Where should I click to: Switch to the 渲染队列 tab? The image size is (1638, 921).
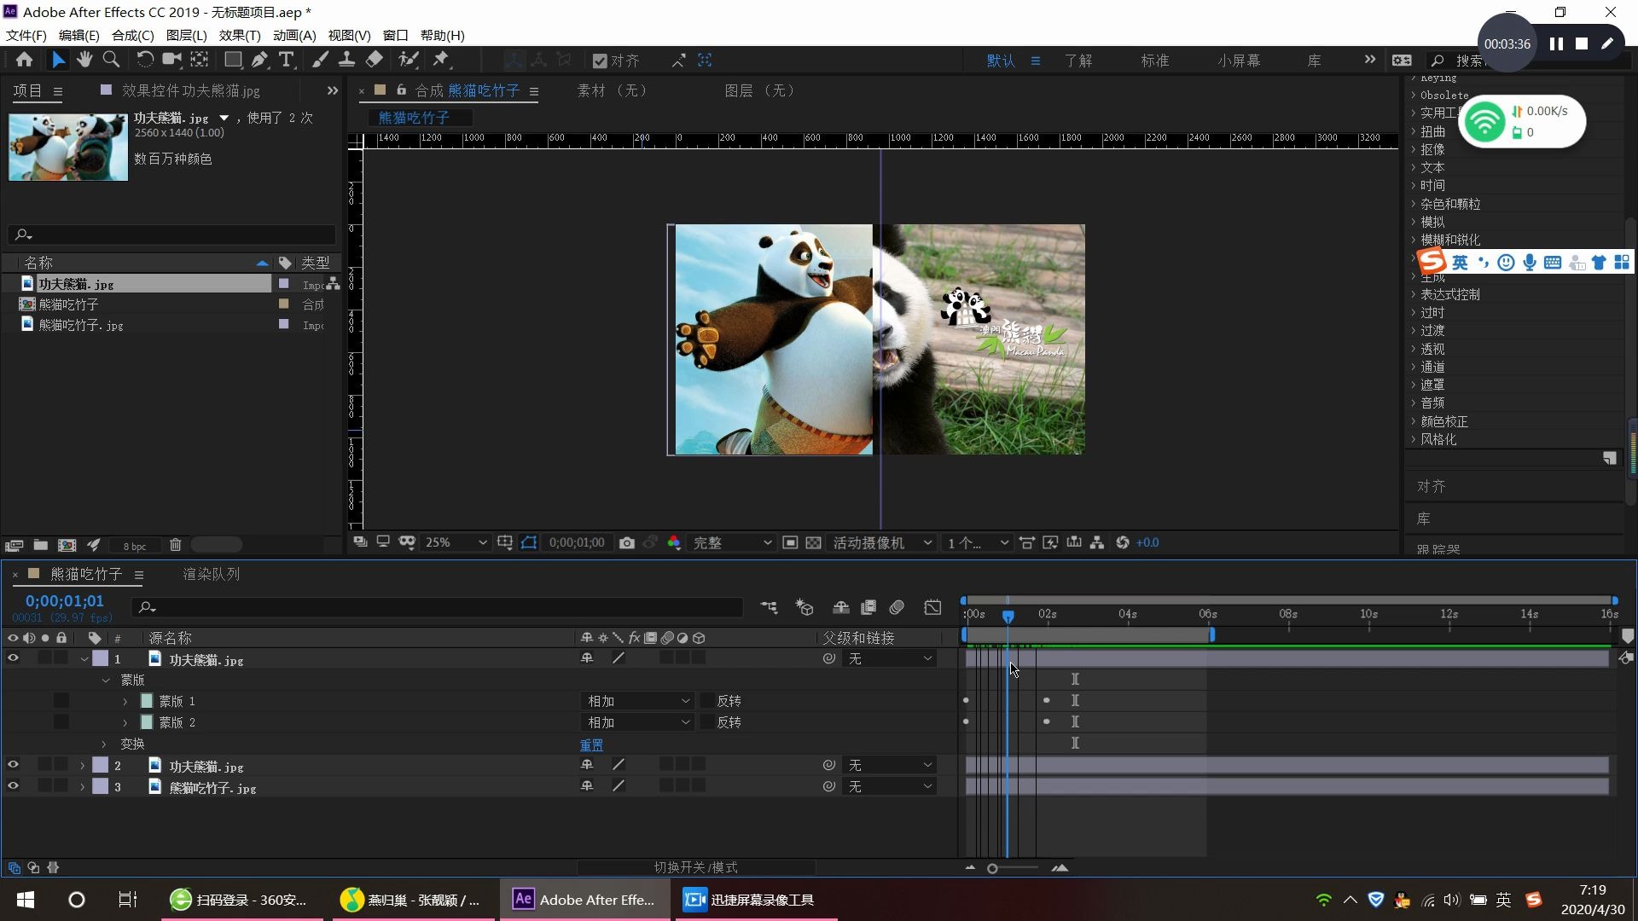pyautogui.click(x=211, y=574)
